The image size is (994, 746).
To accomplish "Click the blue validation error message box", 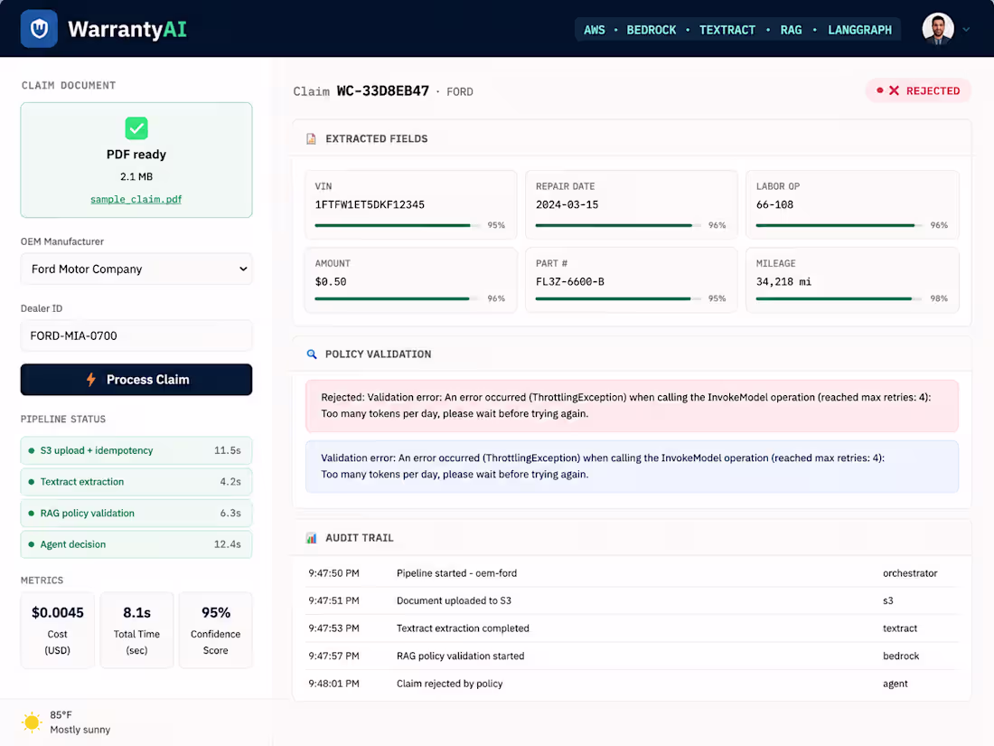I will click(x=632, y=467).
